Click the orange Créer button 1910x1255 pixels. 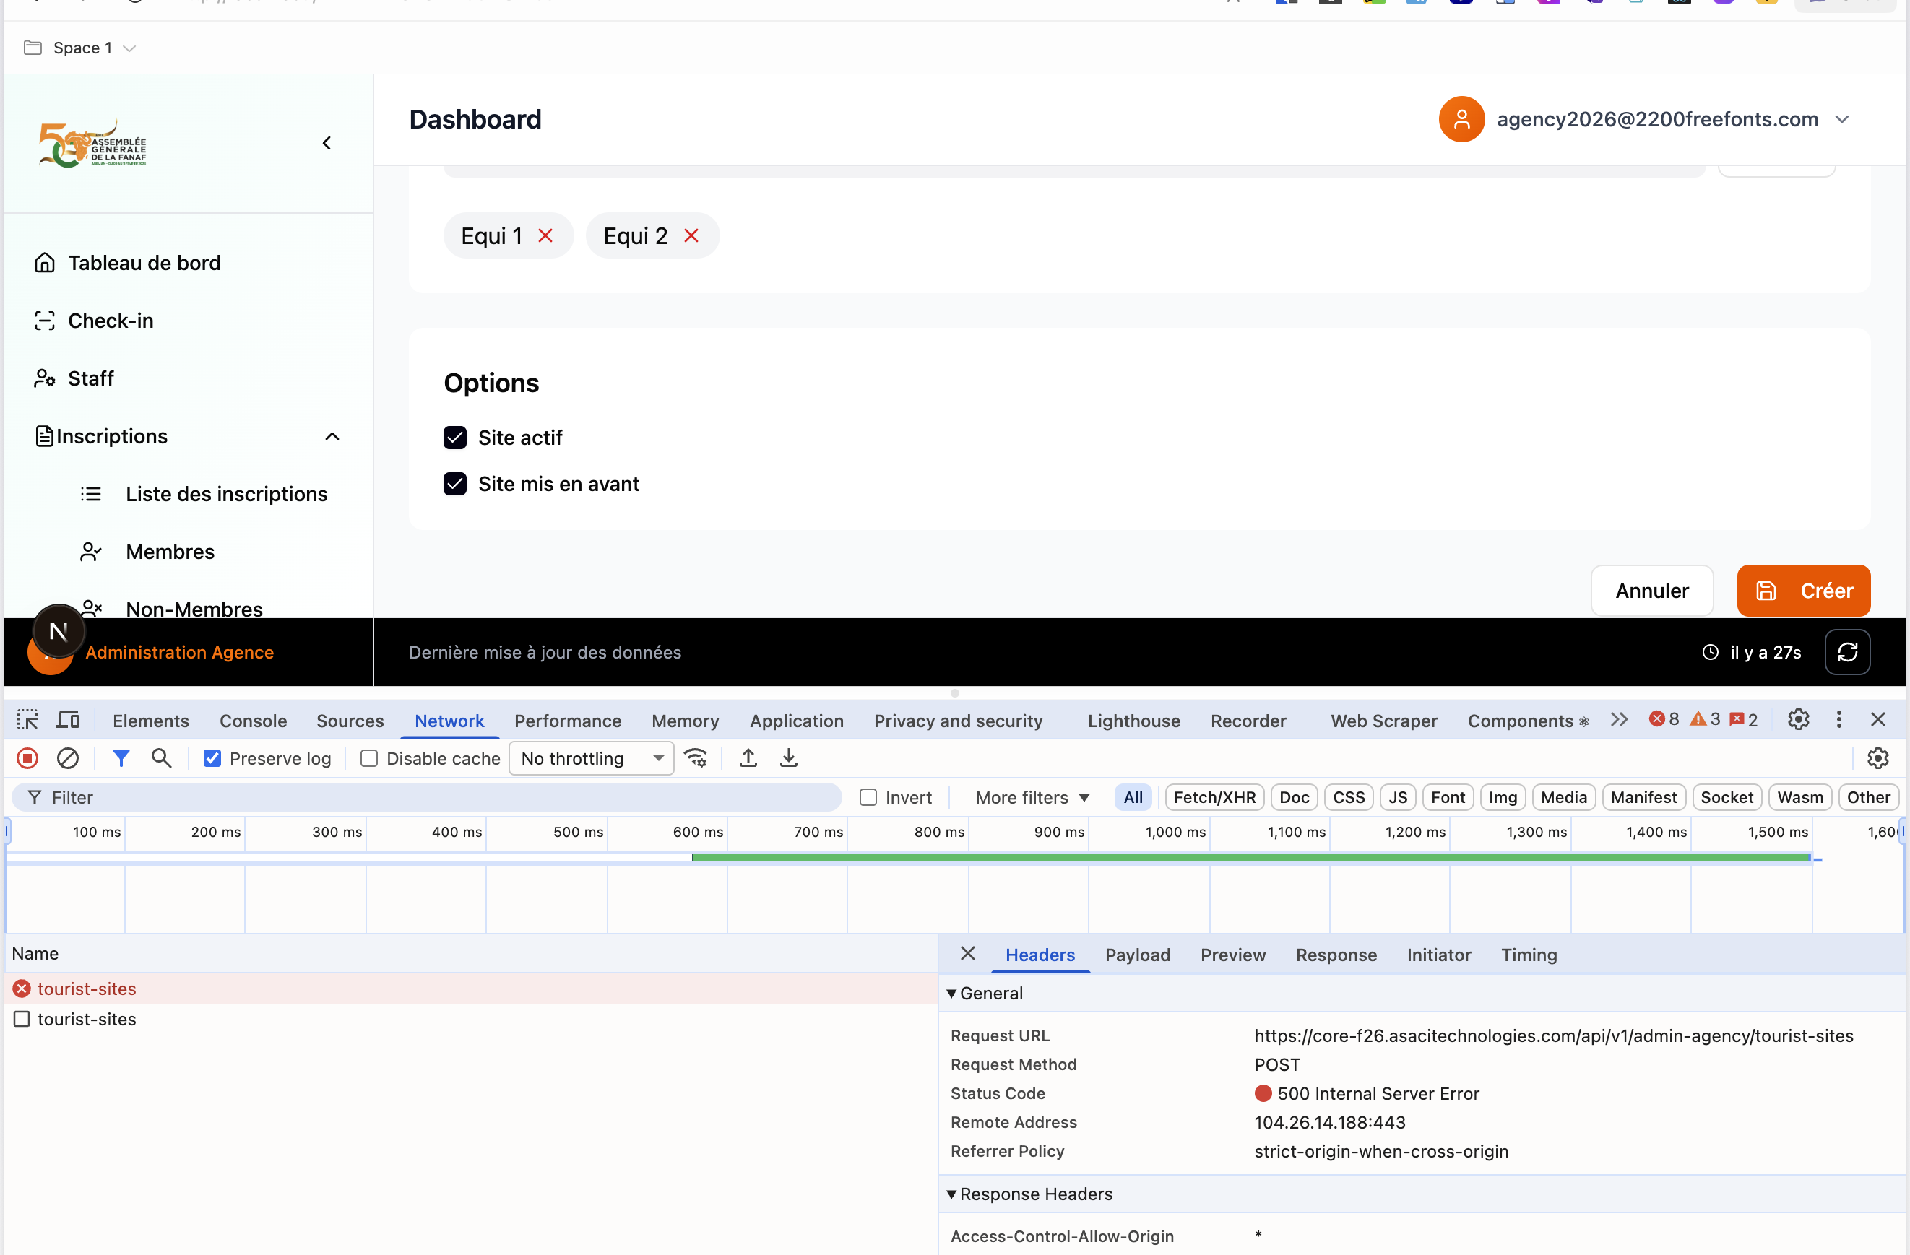click(1803, 591)
